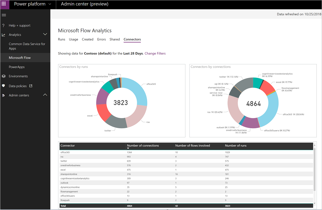Click the Data policies external link icon
The width and height of the screenshot is (322, 210).
[x=31, y=86]
